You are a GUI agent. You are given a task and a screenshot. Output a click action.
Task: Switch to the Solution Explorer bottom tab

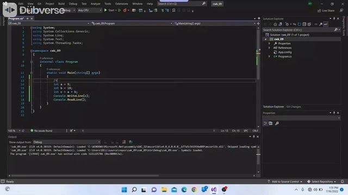tap(274, 107)
